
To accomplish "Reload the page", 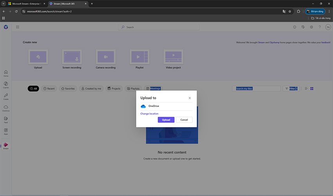I will click(x=16, y=11).
